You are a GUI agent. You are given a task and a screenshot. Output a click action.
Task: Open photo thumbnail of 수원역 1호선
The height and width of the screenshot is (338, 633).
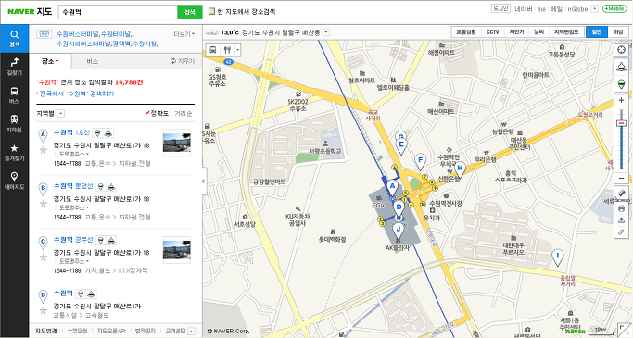click(176, 143)
